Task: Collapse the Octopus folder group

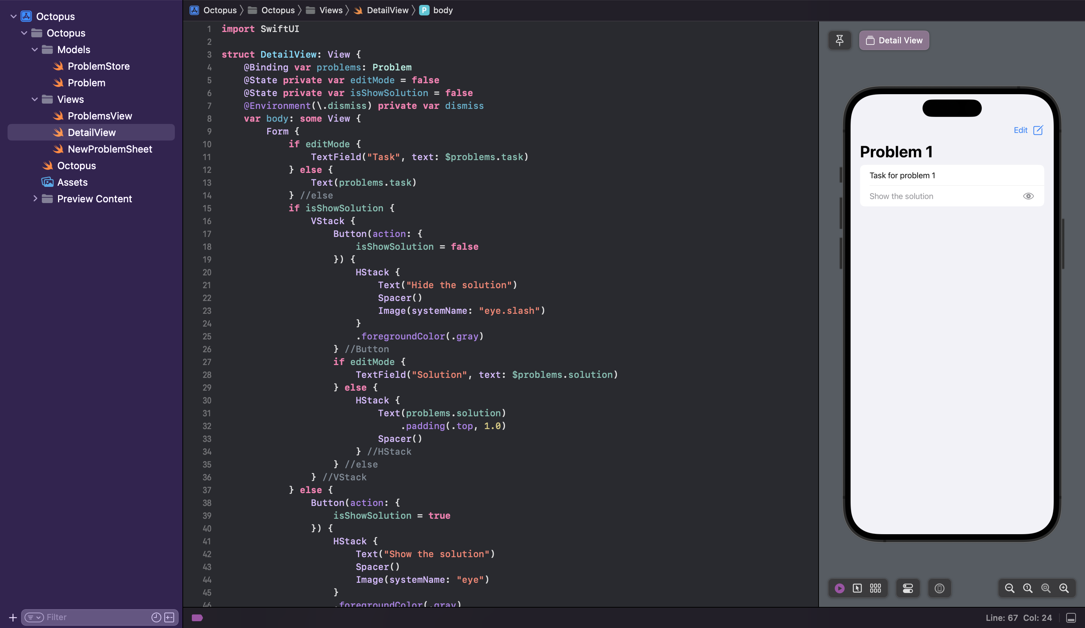Action: pyautogui.click(x=24, y=33)
